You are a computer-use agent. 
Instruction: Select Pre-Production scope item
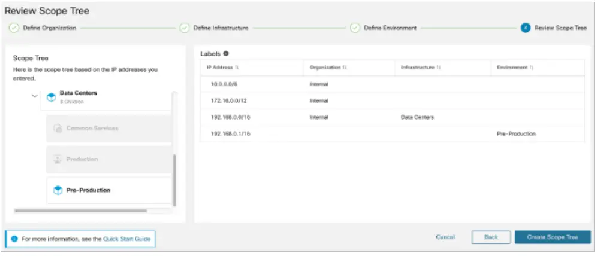tap(109, 190)
